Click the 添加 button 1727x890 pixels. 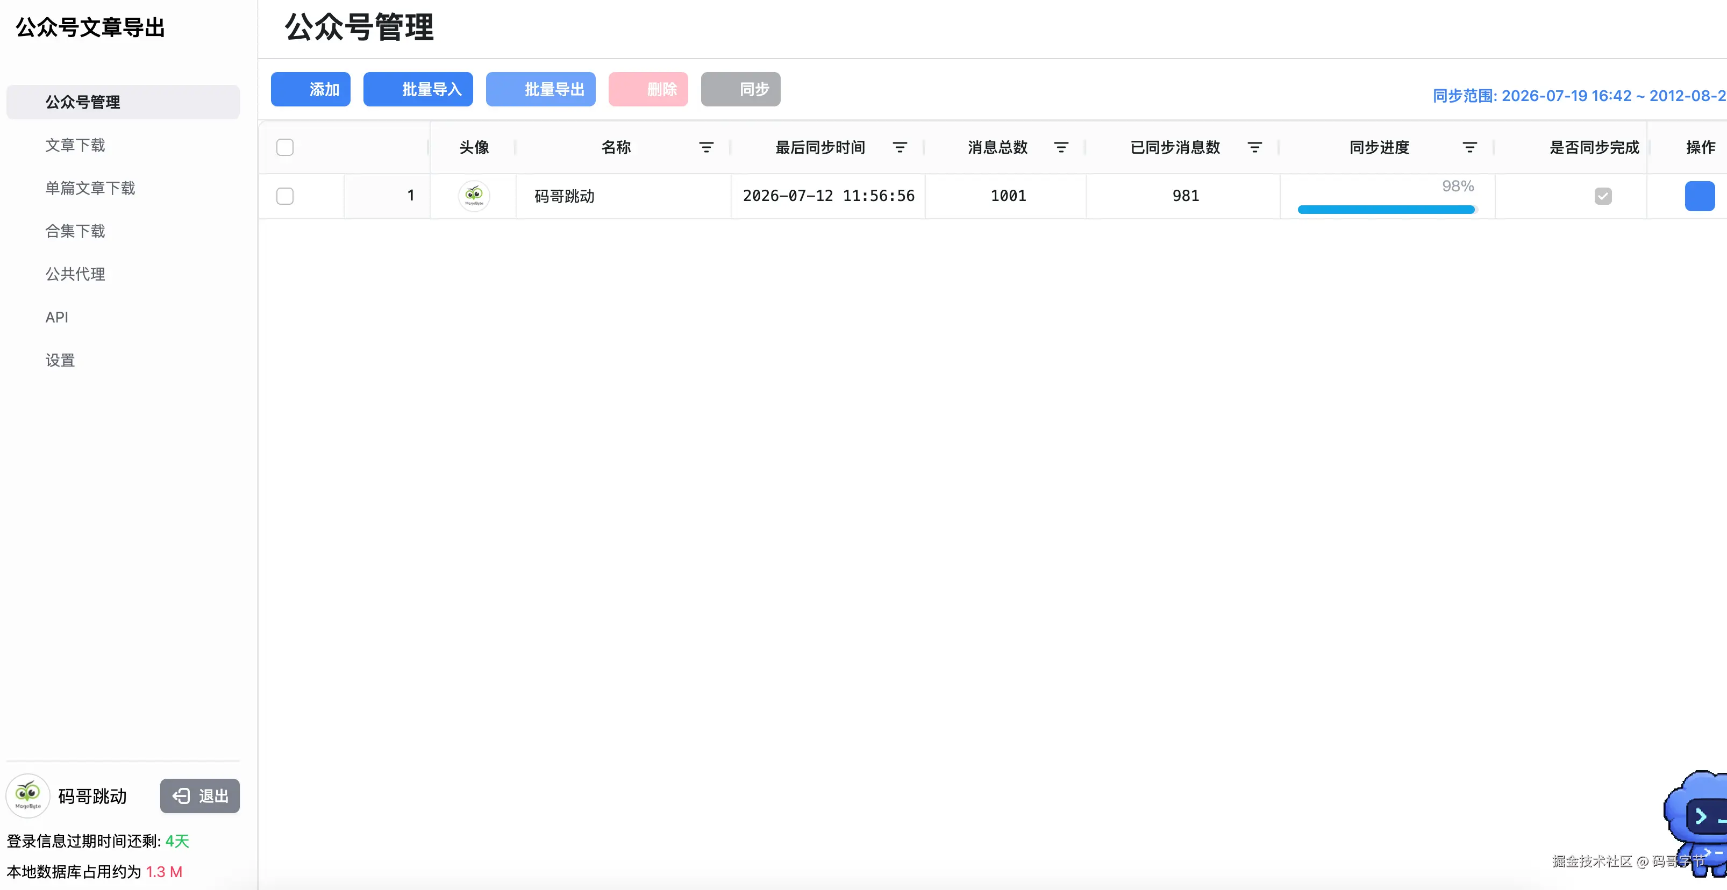click(310, 89)
